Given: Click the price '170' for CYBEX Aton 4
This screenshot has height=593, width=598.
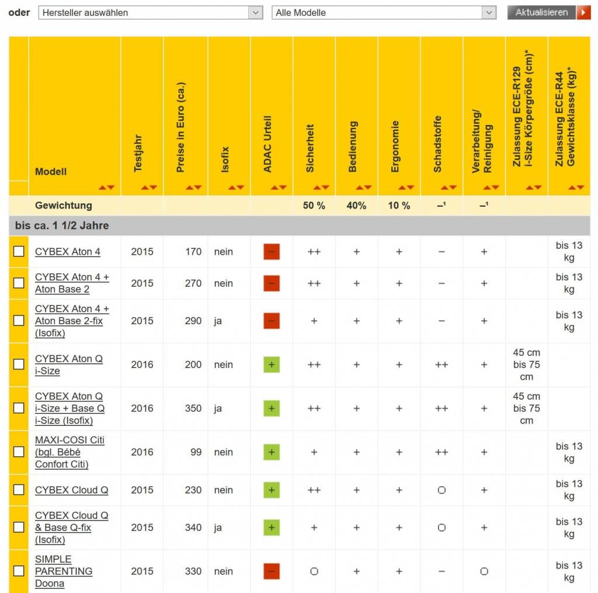Looking at the screenshot, I should (193, 252).
